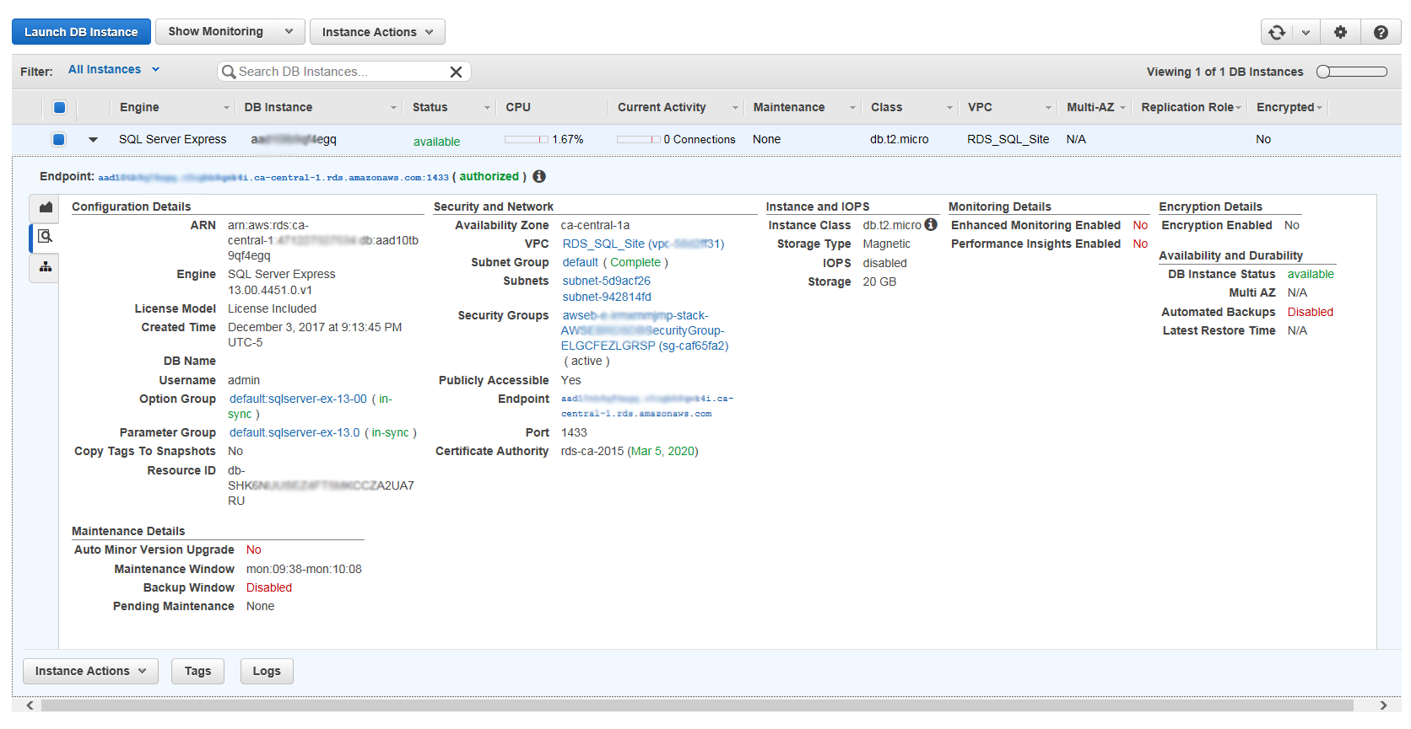
Task: Clear the search box with X icon
Action: click(x=456, y=72)
